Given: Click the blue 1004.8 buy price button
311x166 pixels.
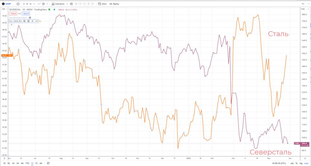Looking at the screenshot, I should [26, 14].
